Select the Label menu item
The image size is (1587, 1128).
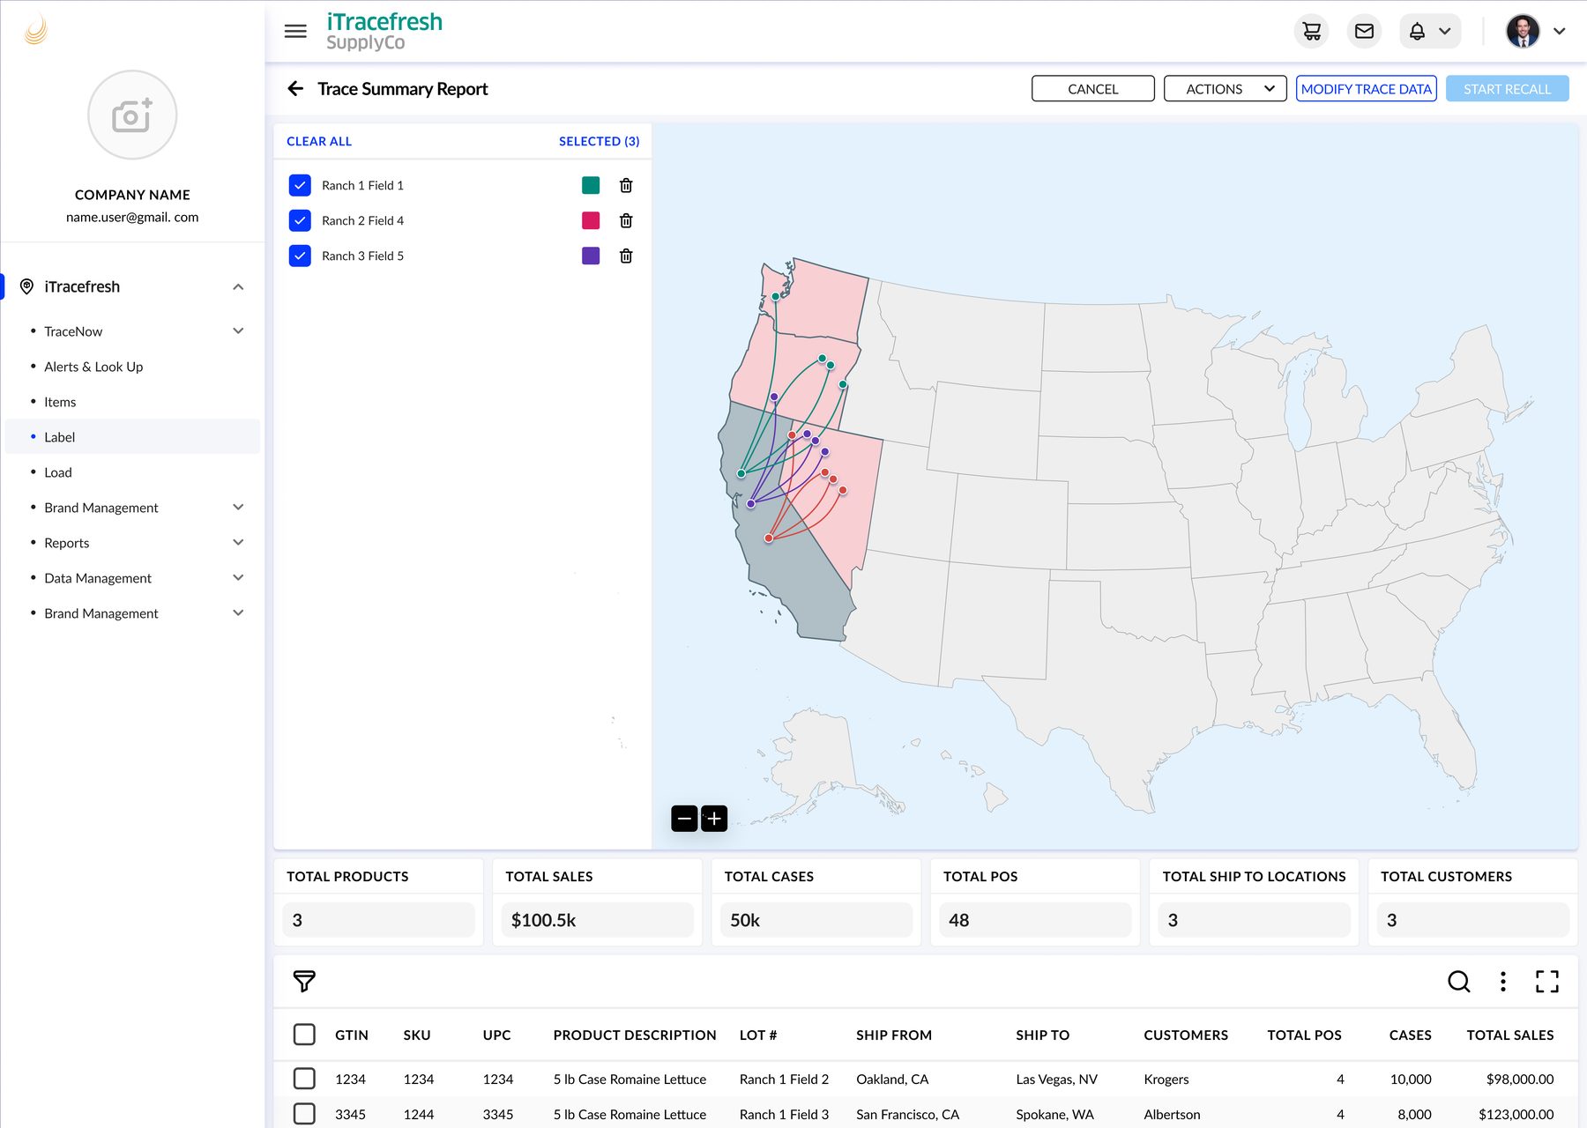pyautogui.click(x=132, y=437)
